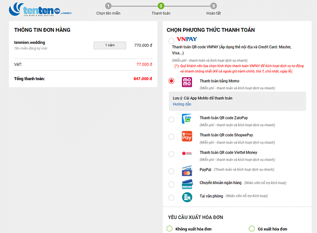Click the ZaloPay icon

(187, 119)
